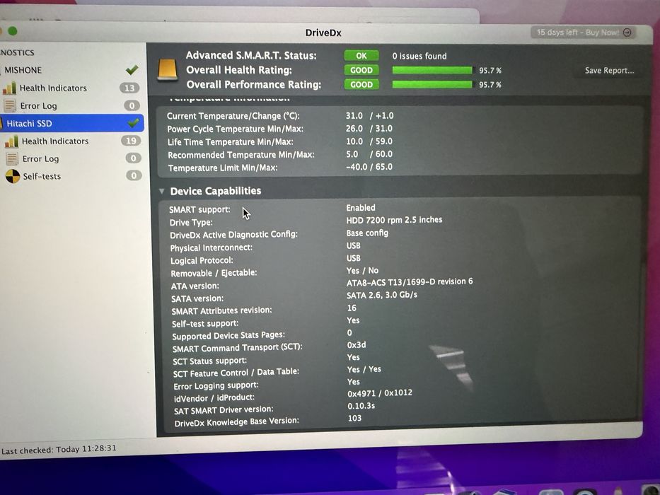Click the DriveDx window title
This screenshot has width=660, height=495.
tap(323, 33)
